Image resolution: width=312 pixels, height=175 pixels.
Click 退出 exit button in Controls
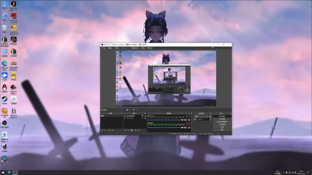(x=222, y=129)
